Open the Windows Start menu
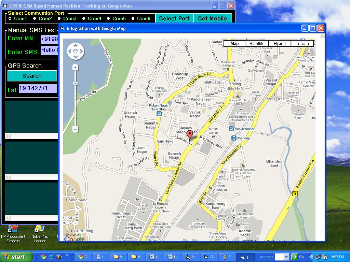Screen dimensions: 350x262 tap(16, 257)
